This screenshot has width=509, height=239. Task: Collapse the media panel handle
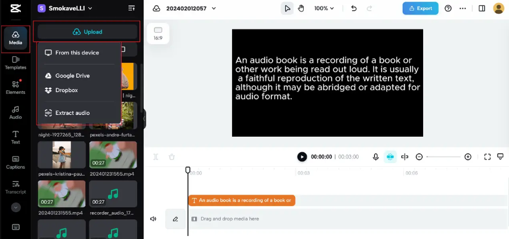click(144, 119)
